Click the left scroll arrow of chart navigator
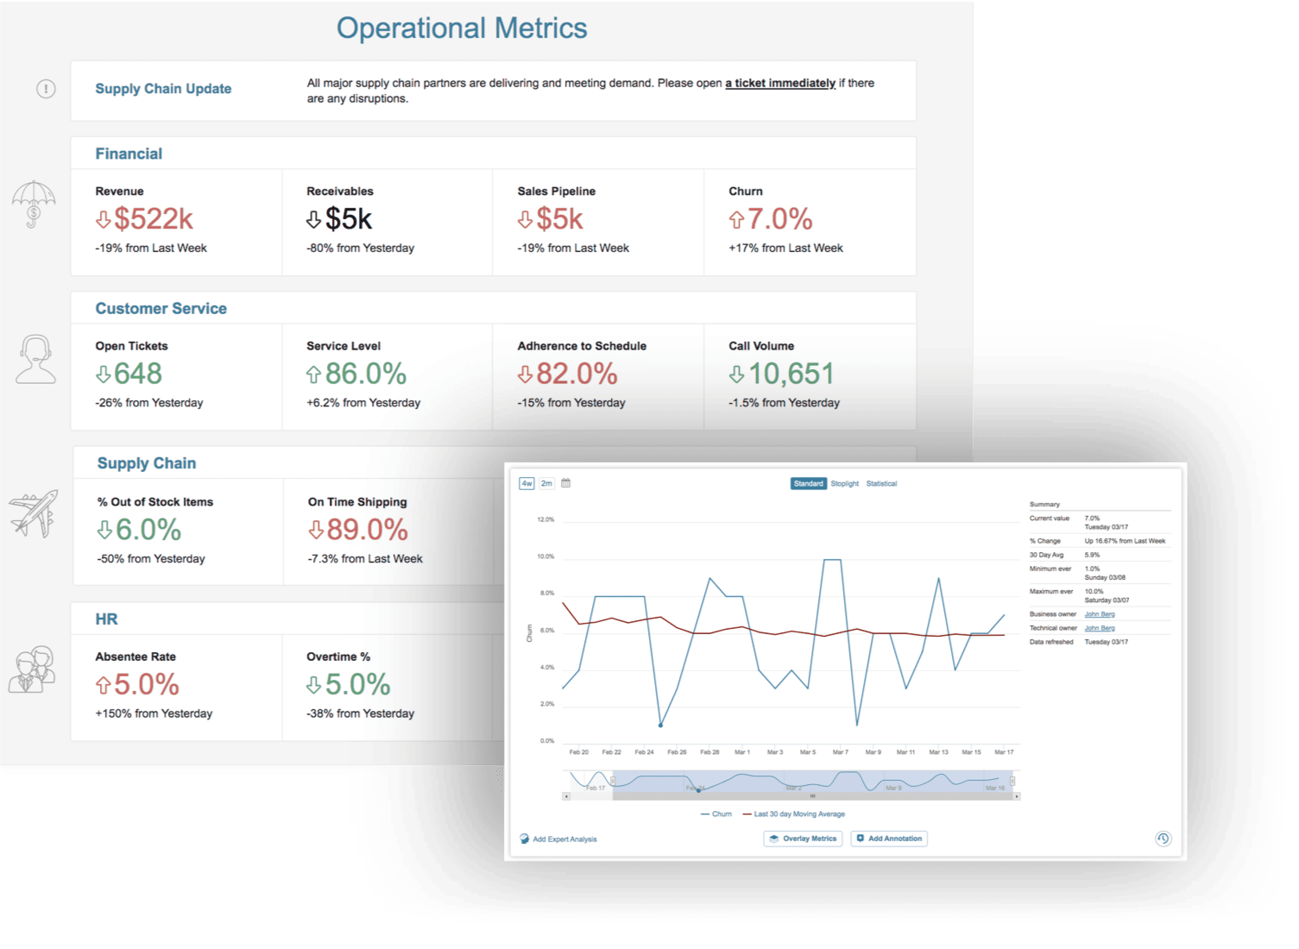This screenshot has width=1299, height=949. (566, 796)
